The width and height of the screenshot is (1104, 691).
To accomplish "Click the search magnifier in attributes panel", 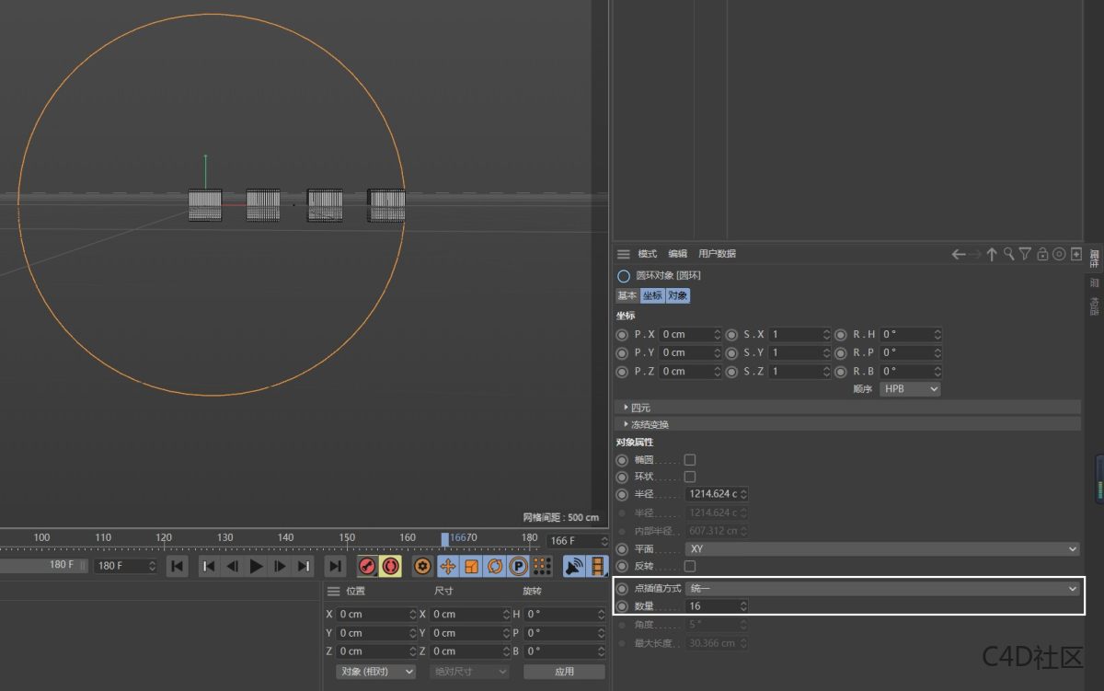I will point(1008,254).
